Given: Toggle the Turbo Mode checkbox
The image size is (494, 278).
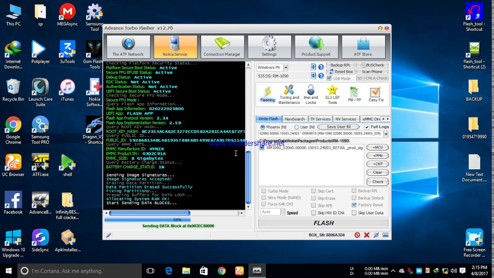Looking at the screenshot, I should (264, 191).
